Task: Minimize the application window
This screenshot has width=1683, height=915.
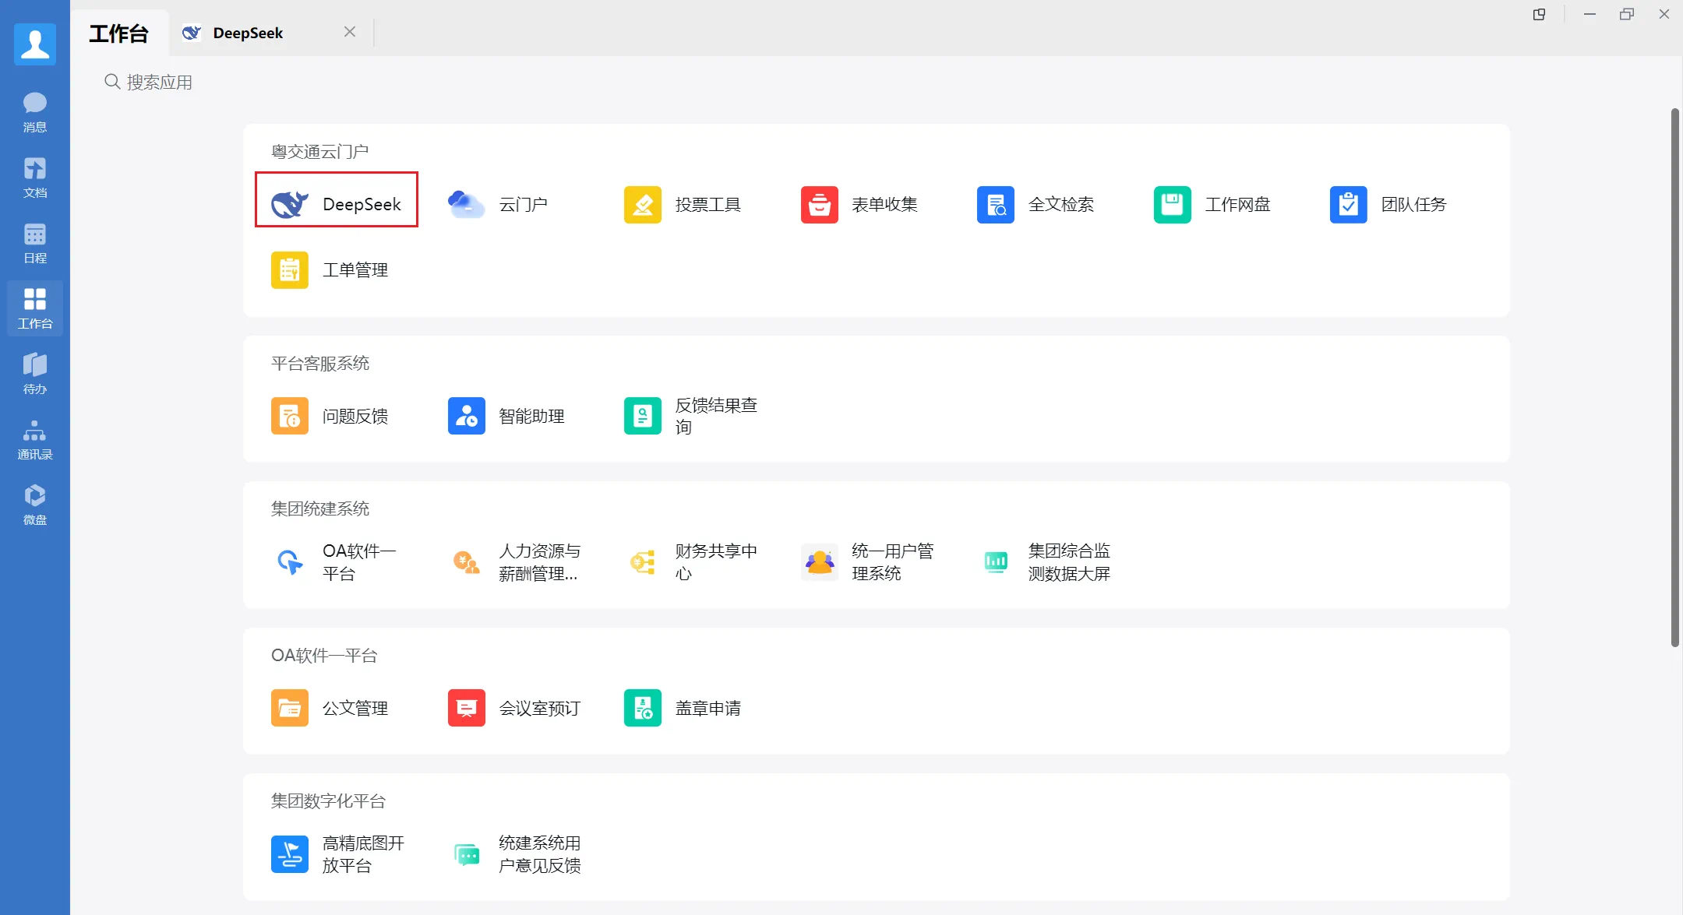Action: tap(1589, 14)
